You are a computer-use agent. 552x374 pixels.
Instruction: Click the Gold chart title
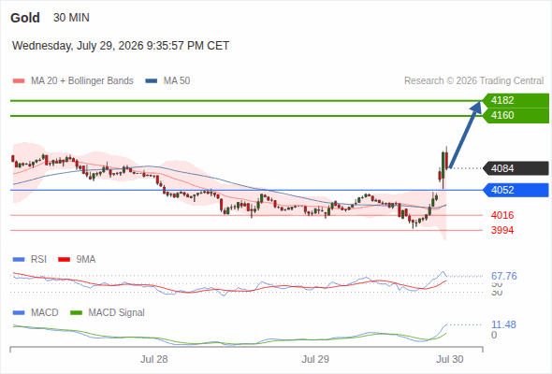25,18
